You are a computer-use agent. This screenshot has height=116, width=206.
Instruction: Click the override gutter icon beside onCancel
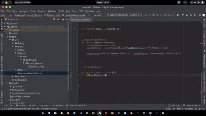[x=74, y=29]
